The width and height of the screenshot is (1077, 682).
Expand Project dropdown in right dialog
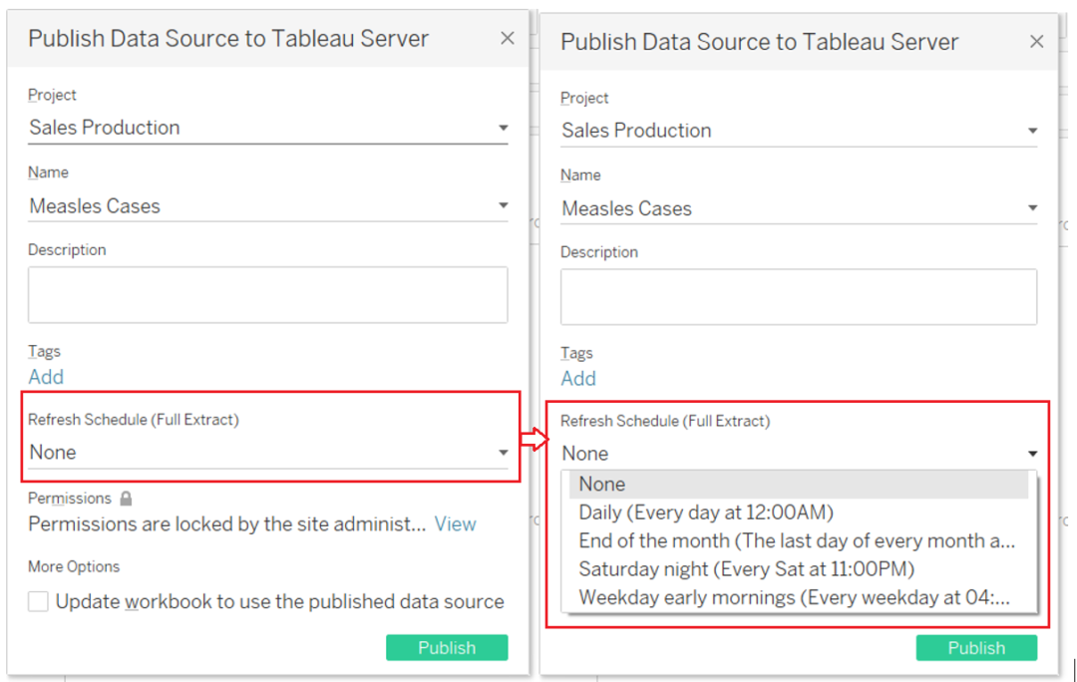pyautogui.click(x=1033, y=131)
